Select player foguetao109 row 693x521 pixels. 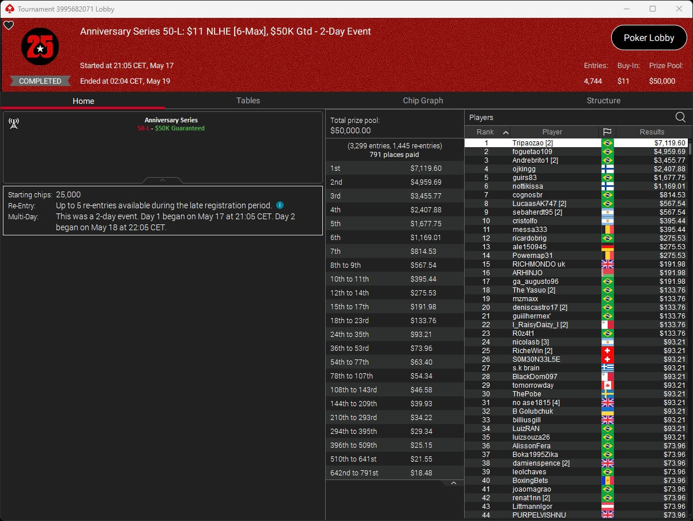(576, 152)
